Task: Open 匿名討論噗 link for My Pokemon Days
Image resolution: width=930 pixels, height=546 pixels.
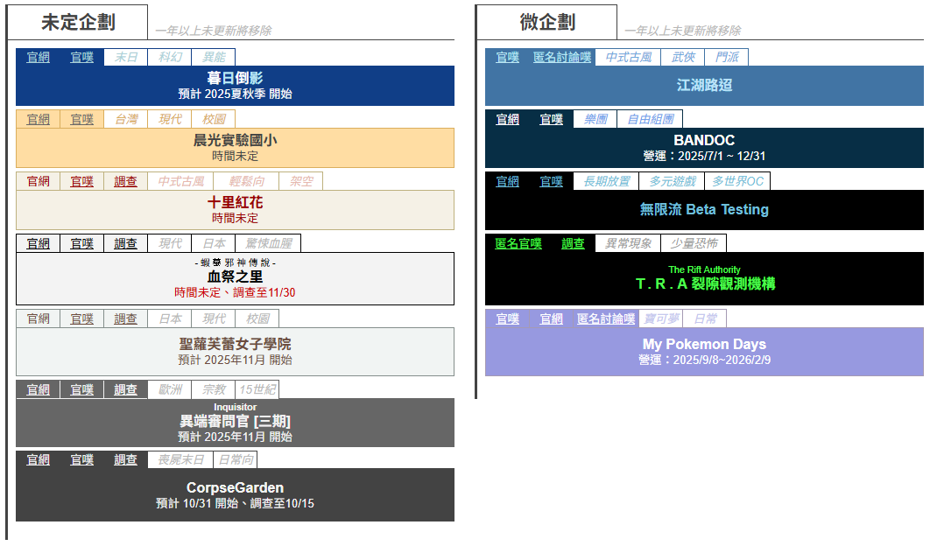Action: click(x=606, y=318)
